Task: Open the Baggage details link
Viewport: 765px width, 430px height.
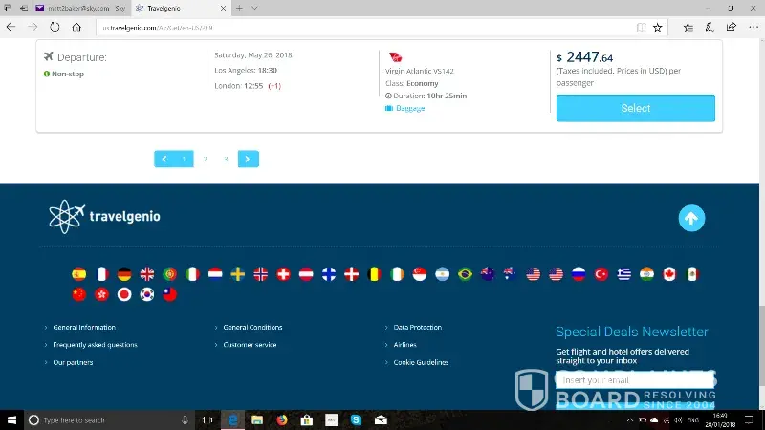Action: pyautogui.click(x=410, y=108)
